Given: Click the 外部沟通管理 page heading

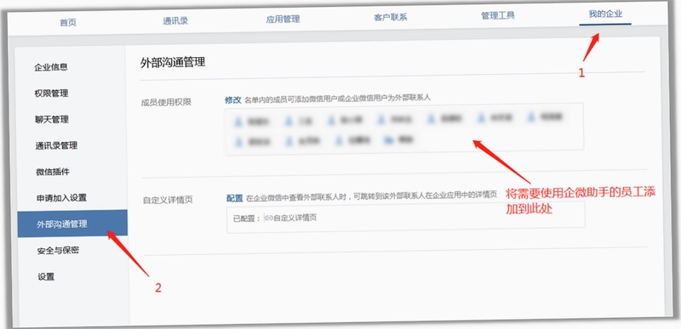Looking at the screenshot, I should tap(173, 62).
